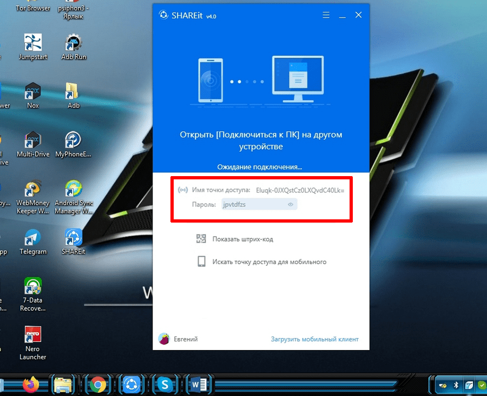Click the hotspot signal icon

(x=183, y=190)
